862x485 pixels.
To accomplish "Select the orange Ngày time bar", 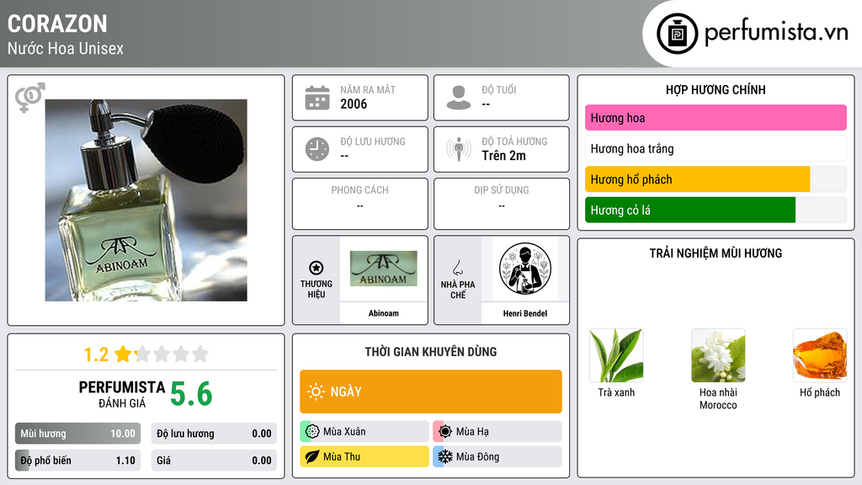I will [431, 392].
